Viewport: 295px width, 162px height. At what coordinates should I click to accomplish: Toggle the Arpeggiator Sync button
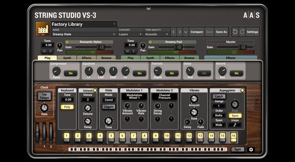click(x=235, y=115)
